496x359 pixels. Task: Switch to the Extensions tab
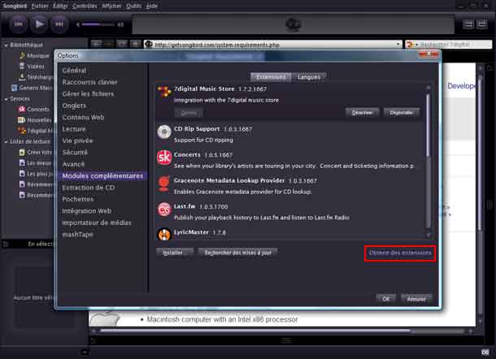tap(271, 77)
